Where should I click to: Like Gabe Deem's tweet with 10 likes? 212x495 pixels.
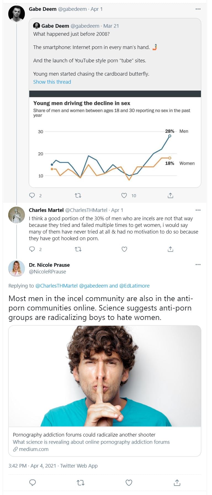[x=124, y=196]
